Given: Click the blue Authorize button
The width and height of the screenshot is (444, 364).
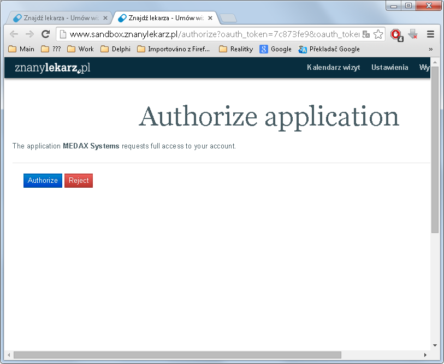Looking at the screenshot, I should coord(43,181).
